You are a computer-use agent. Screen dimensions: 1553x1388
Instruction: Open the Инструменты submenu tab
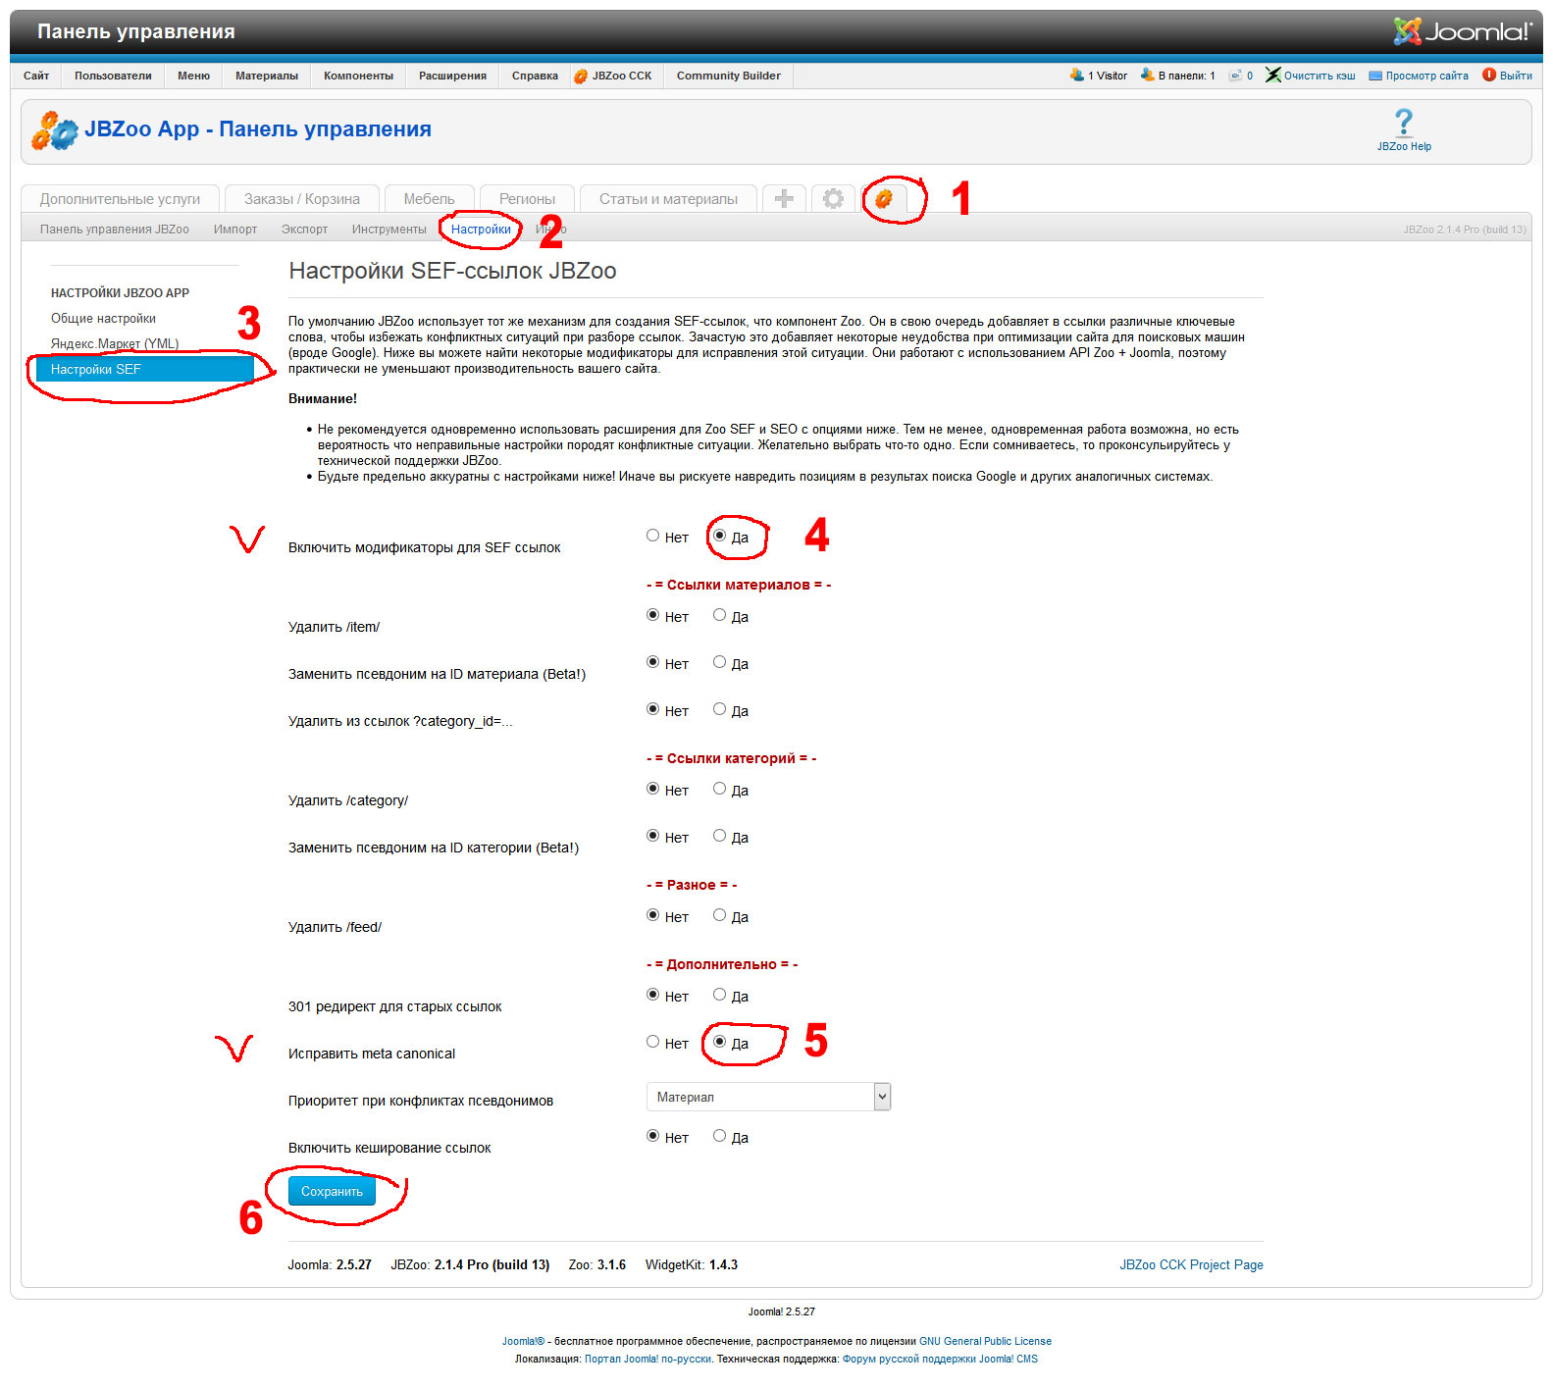(388, 230)
